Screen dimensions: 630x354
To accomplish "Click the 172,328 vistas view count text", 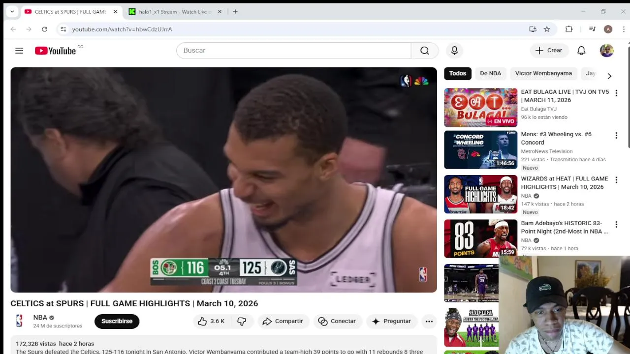I will pos(36,344).
